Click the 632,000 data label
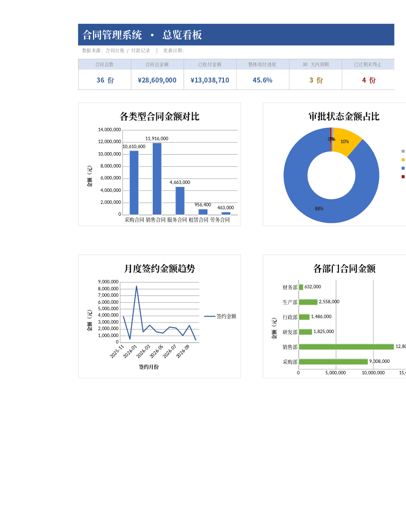The height and width of the screenshot is (525, 406). coord(312,286)
